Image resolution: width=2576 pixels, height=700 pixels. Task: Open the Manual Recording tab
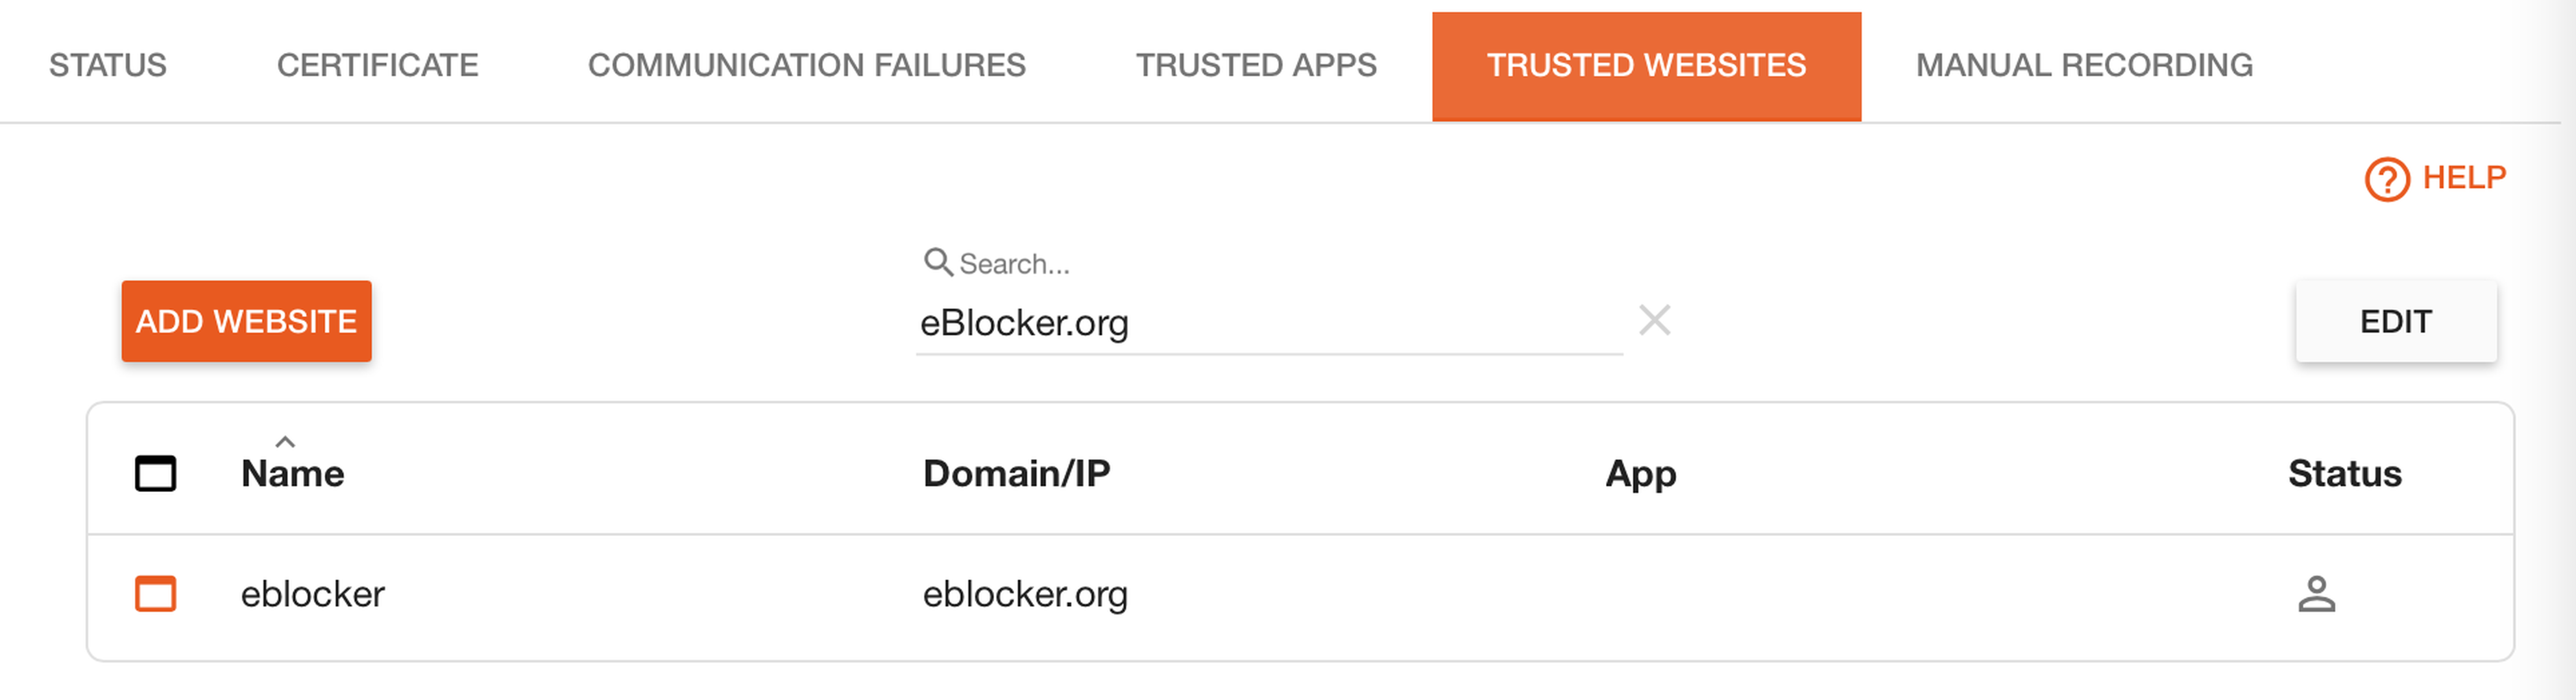pos(2084,66)
